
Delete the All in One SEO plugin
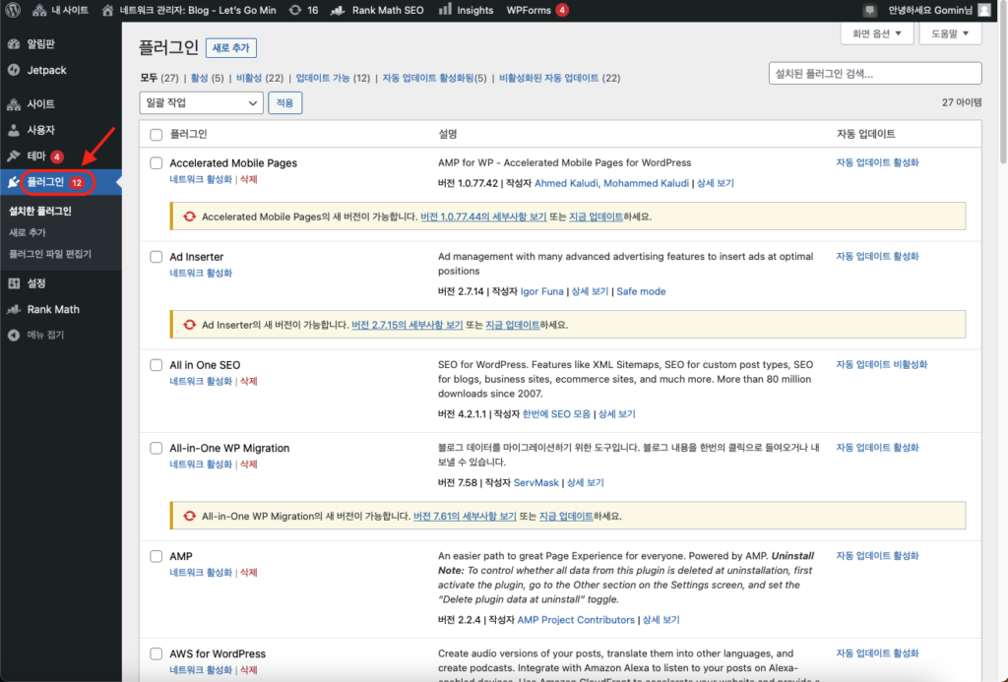click(x=248, y=381)
